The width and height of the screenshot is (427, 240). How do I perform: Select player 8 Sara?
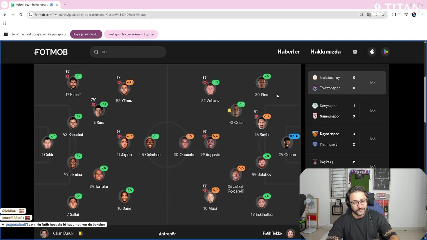pos(99,113)
